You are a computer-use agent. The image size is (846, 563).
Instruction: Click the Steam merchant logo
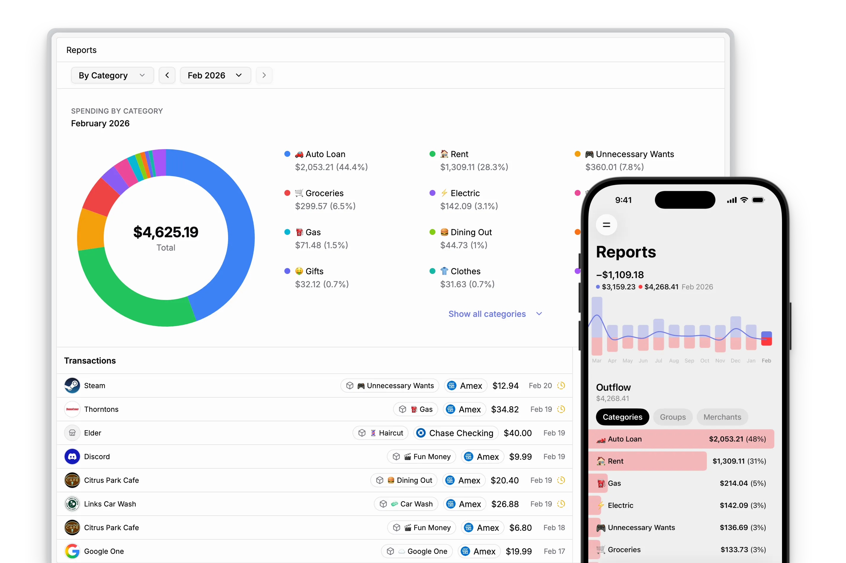(72, 385)
